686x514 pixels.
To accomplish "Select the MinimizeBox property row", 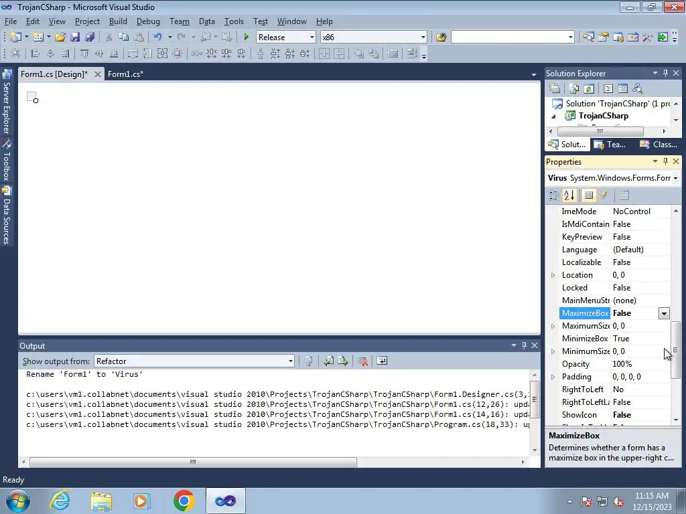I will 614,339.
